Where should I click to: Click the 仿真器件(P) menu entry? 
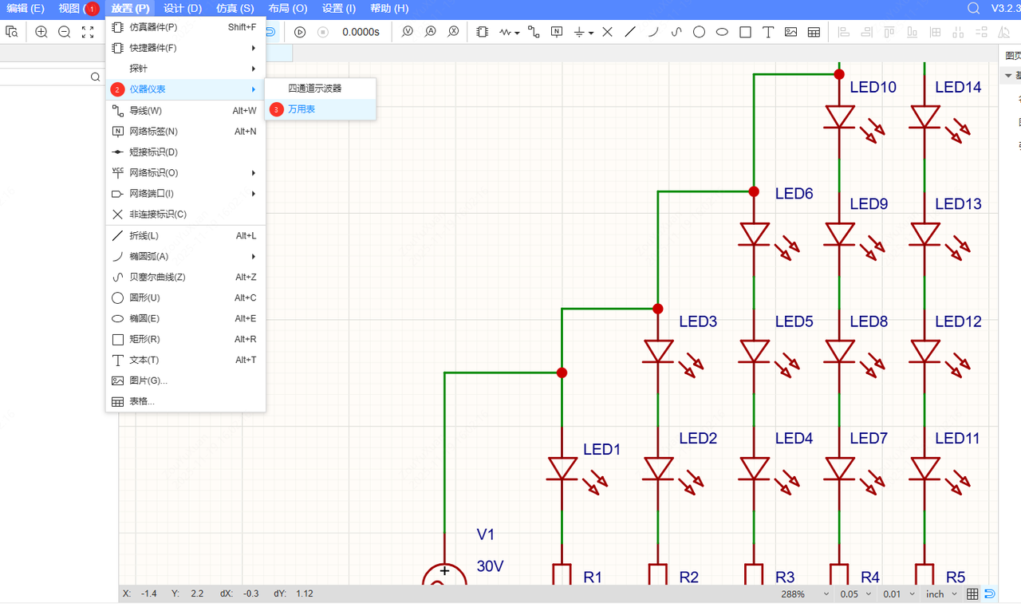pyautogui.click(x=153, y=27)
